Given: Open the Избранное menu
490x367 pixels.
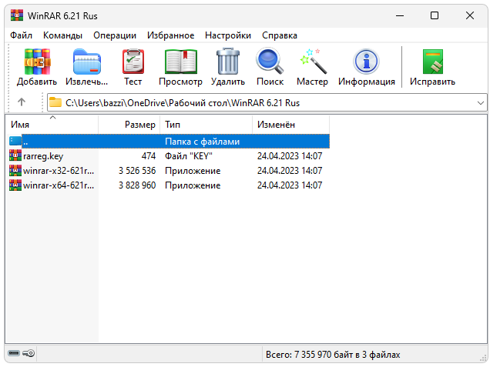Looking at the screenshot, I should tap(170, 35).
